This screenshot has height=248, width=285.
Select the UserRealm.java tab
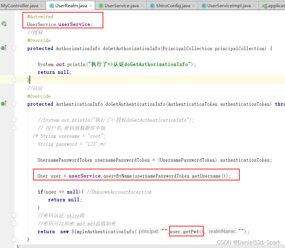pos(71,6)
